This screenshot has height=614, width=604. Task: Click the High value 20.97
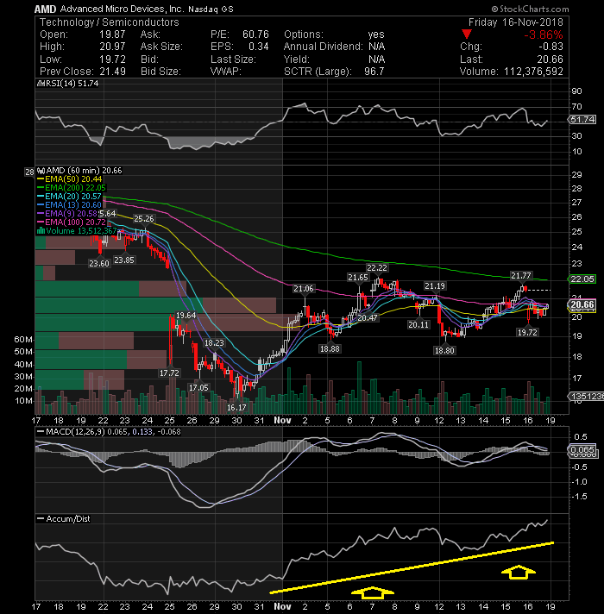point(112,47)
